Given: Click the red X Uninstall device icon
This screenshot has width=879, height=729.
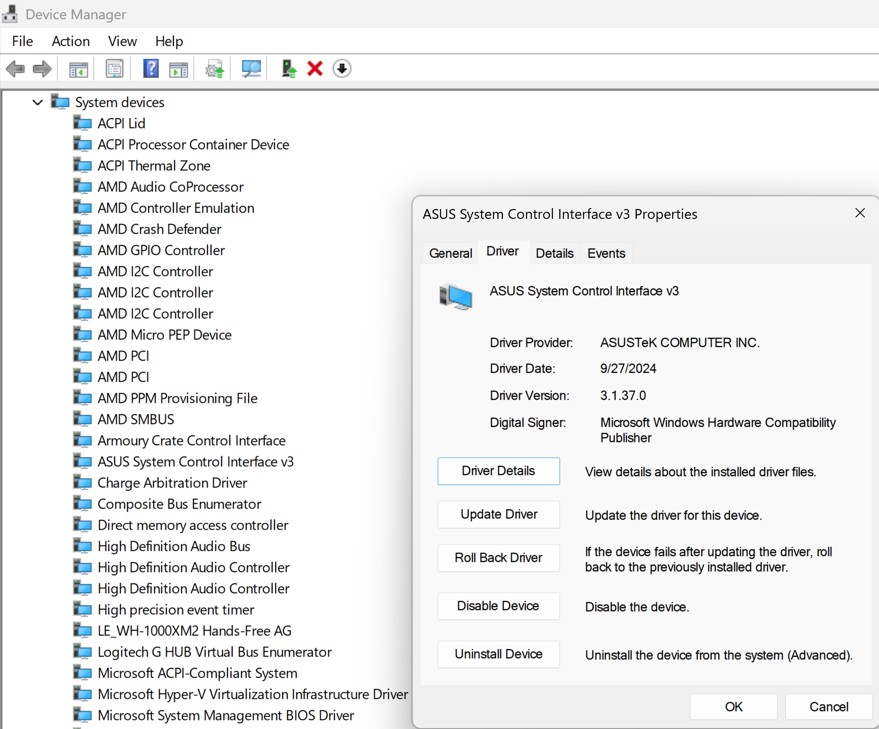Looking at the screenshot, I should [x=315, y=69].
